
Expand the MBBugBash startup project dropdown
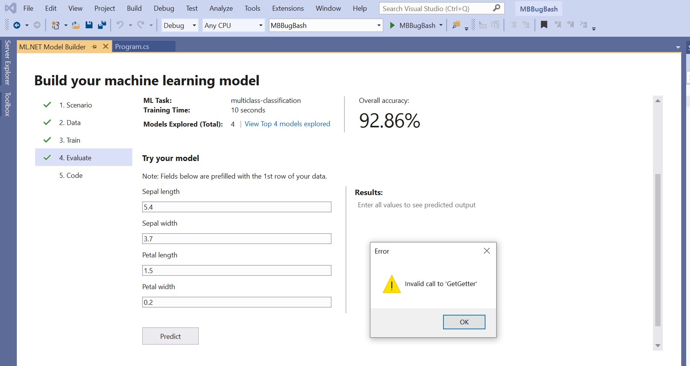378,25
